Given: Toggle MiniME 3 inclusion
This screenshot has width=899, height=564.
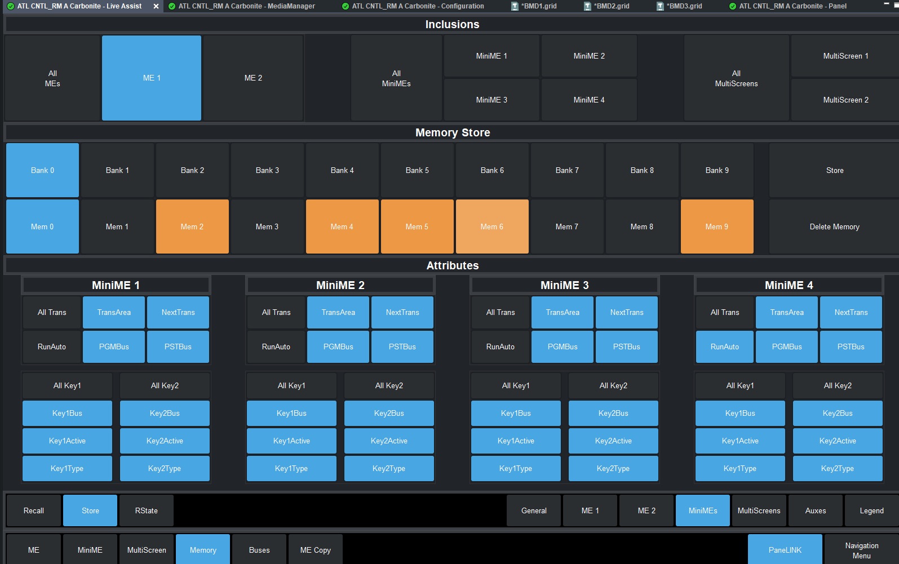Looking at the screenshot, I should pos(491,100).
